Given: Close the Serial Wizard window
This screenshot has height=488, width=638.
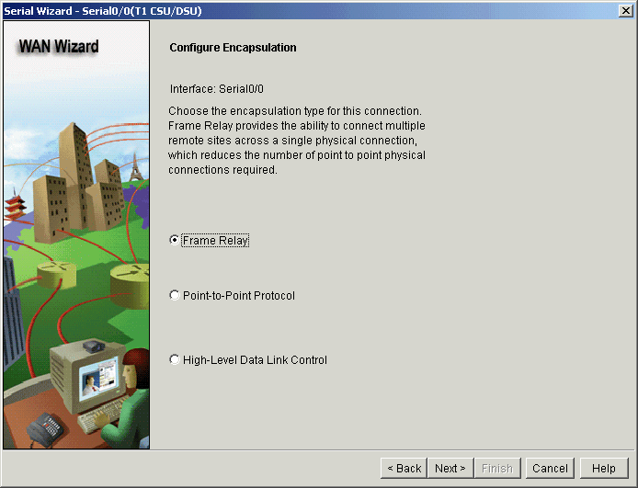Looking at the screenshot, I should tap(625, 11).
